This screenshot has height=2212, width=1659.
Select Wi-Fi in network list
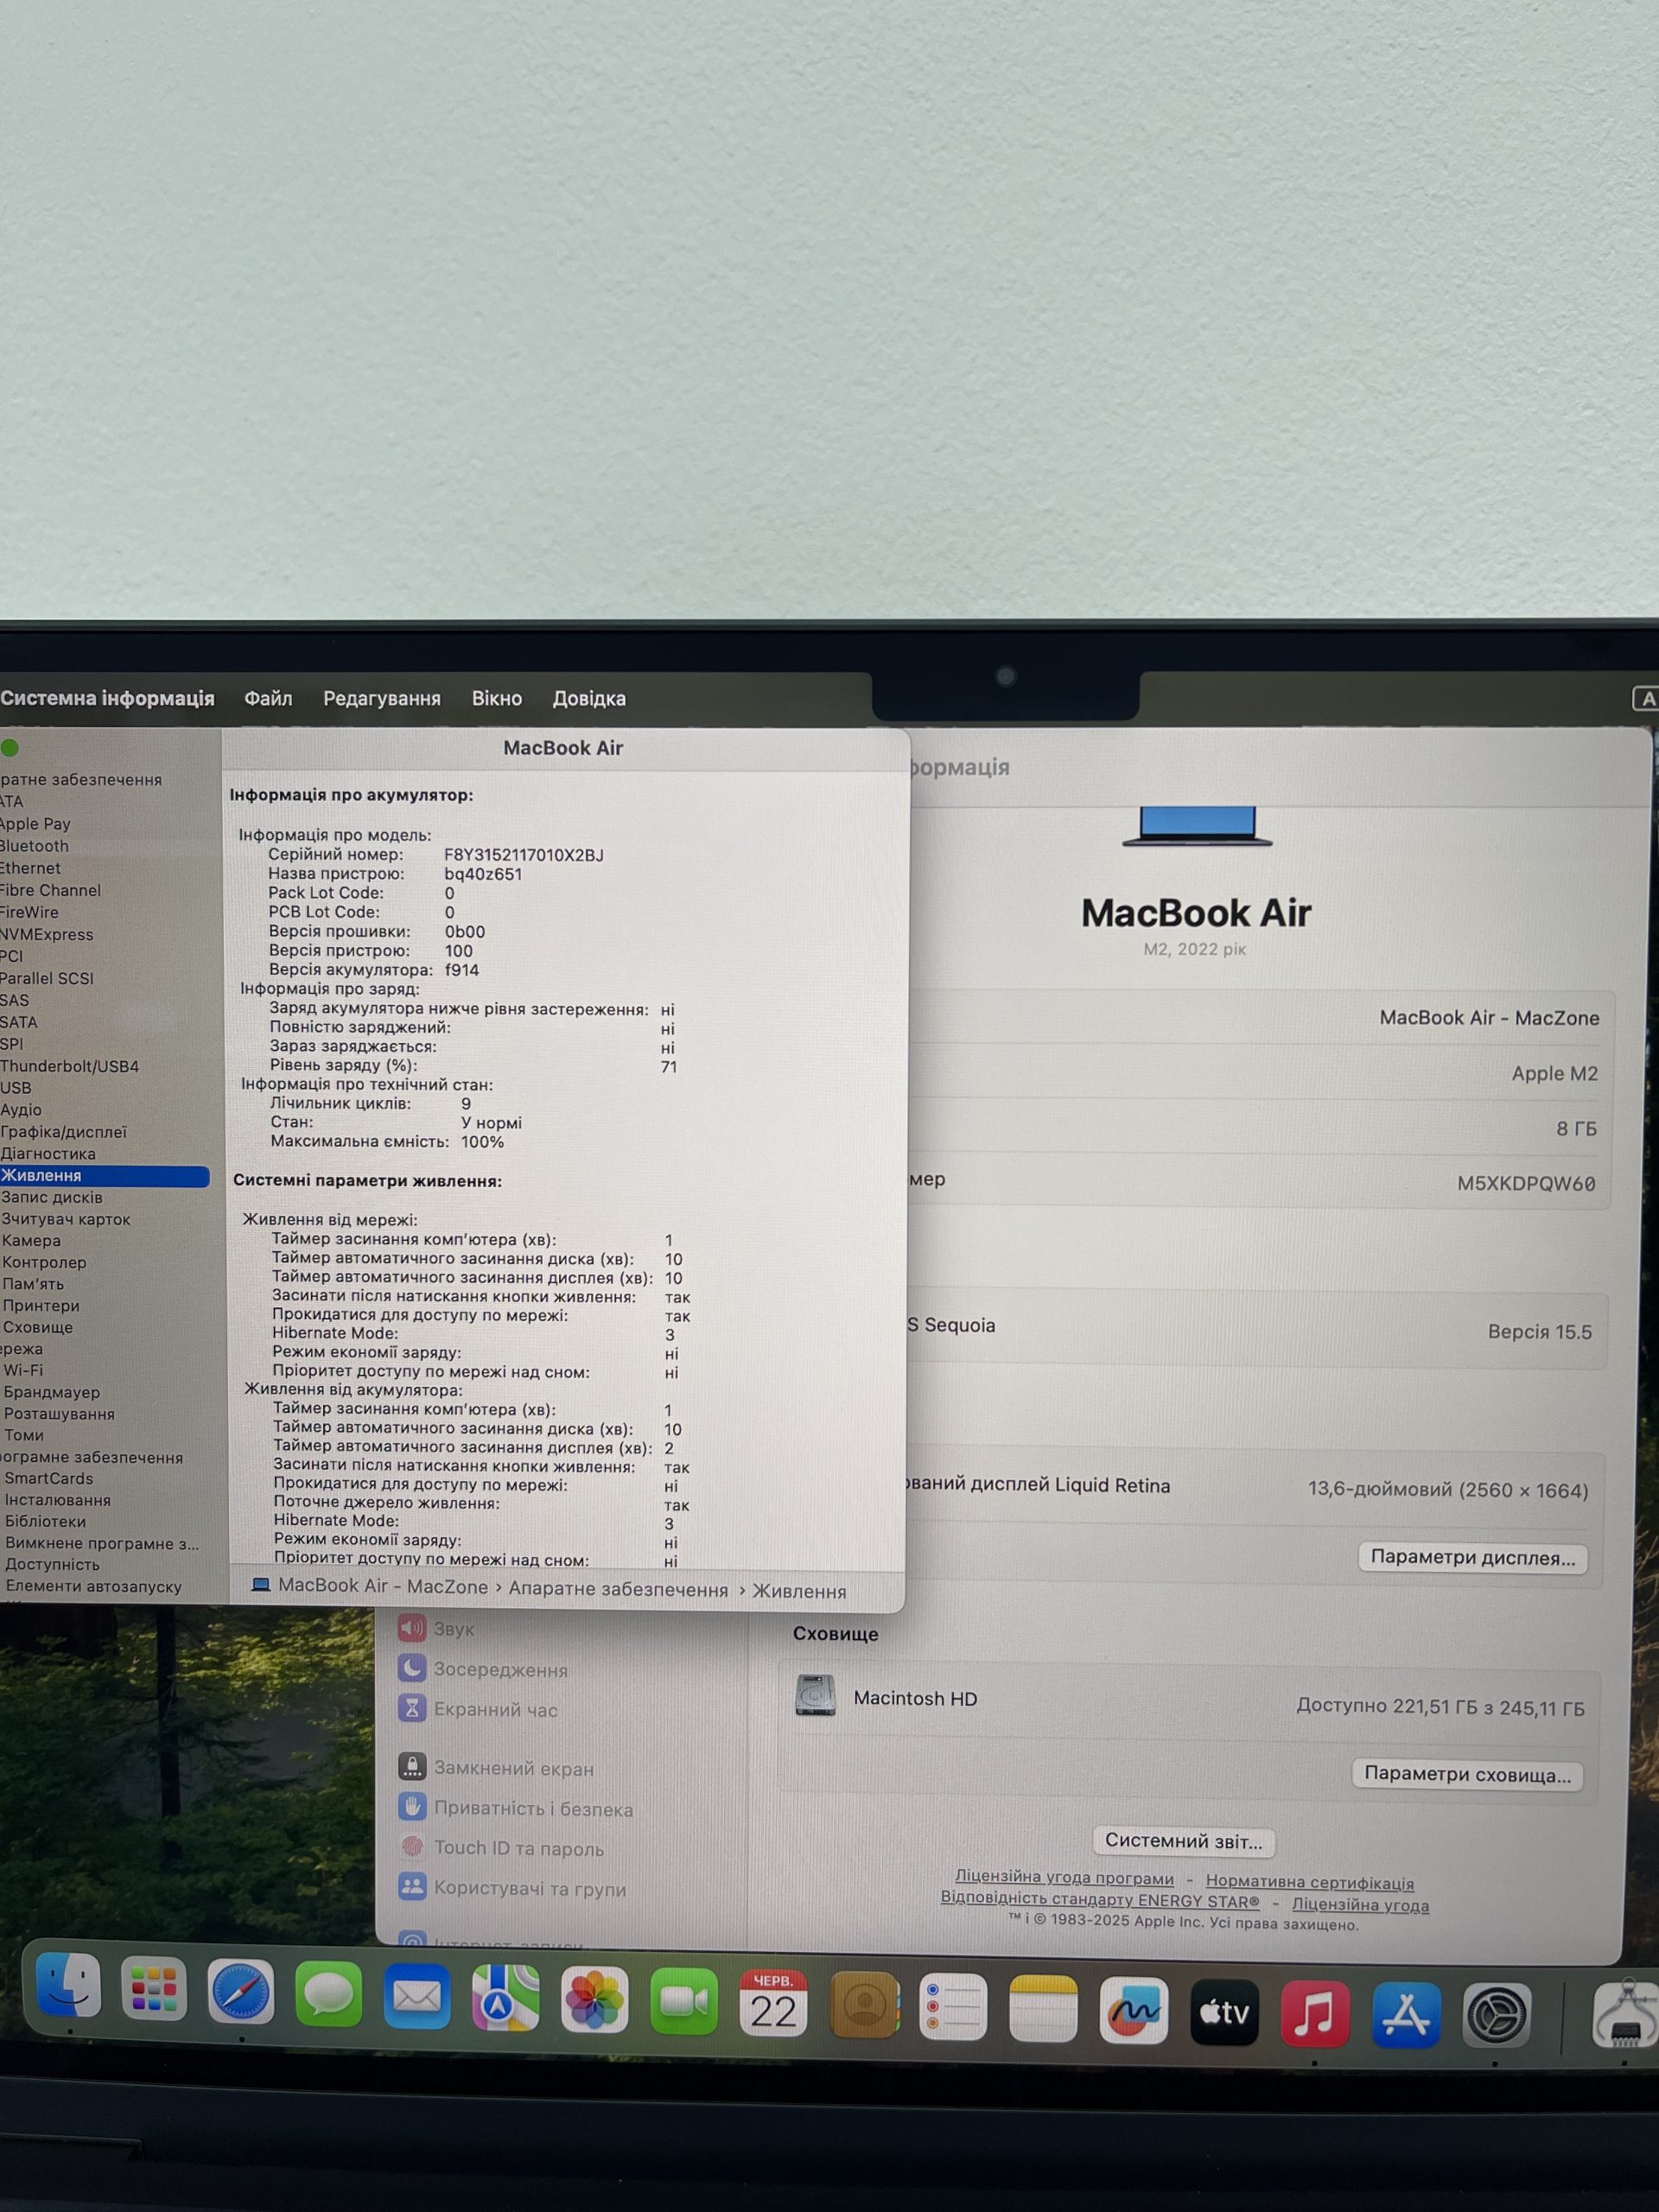(23, 1371)
